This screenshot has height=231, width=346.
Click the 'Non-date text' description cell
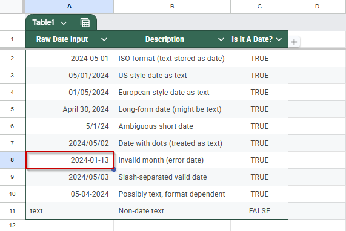(172, 210)
